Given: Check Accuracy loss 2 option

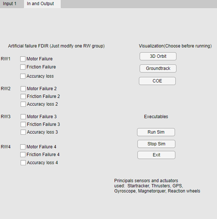Looking at the screenshot, I should 23,104.
